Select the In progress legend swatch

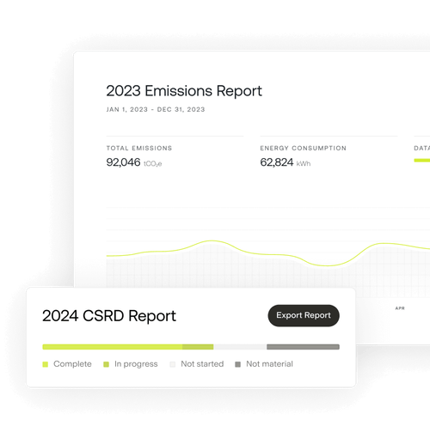point(106,364)
